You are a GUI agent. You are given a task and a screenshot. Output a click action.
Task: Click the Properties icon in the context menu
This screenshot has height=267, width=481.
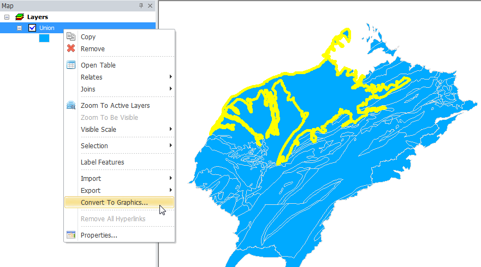pyautogui.click(x=71, y=235)
